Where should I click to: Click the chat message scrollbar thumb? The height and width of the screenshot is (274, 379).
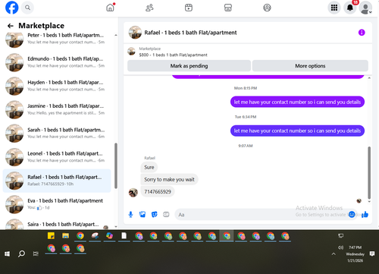click(x=369, y=173)
